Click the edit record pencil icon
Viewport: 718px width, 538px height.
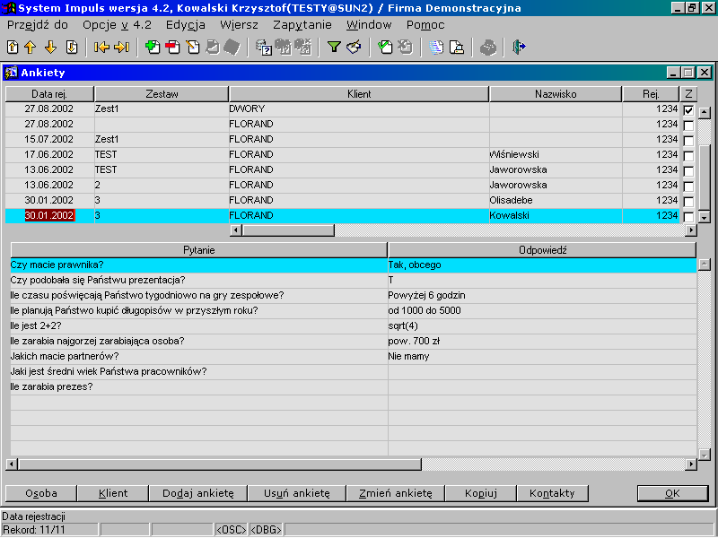(x=193, y=48)
